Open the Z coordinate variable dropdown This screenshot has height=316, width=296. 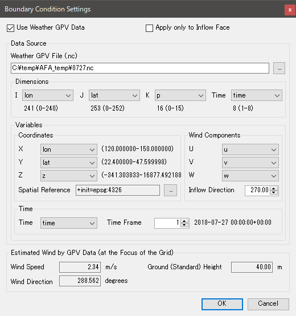click(x=69, y=176)
